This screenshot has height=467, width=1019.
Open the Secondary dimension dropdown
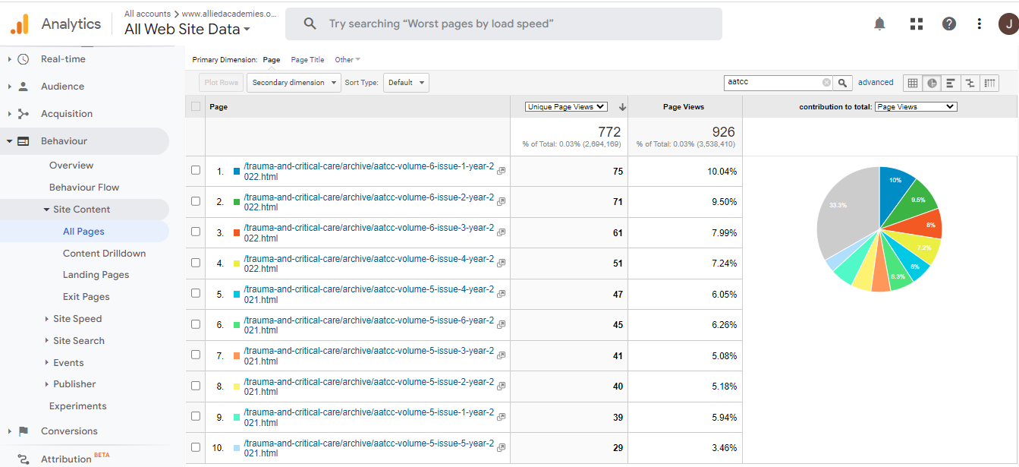[x=293, y=83]
